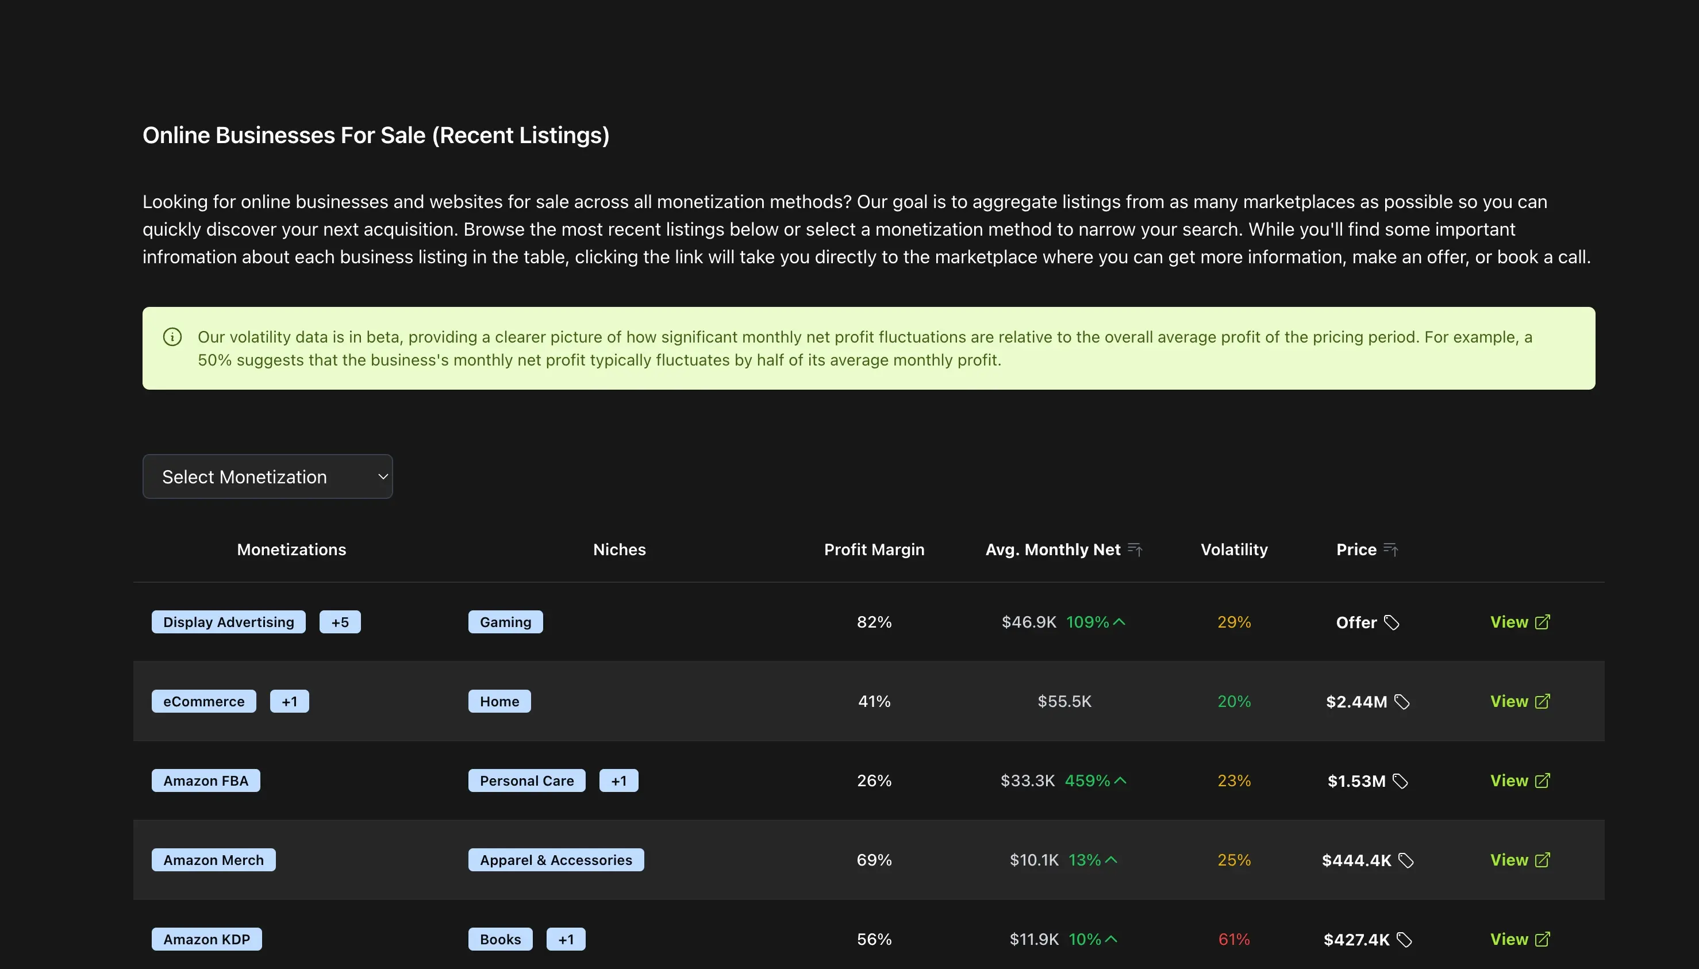Expand +5 monetizations on Display Advertising row
Viewport: 1699px width, 969px height.
tap(340, 622)
